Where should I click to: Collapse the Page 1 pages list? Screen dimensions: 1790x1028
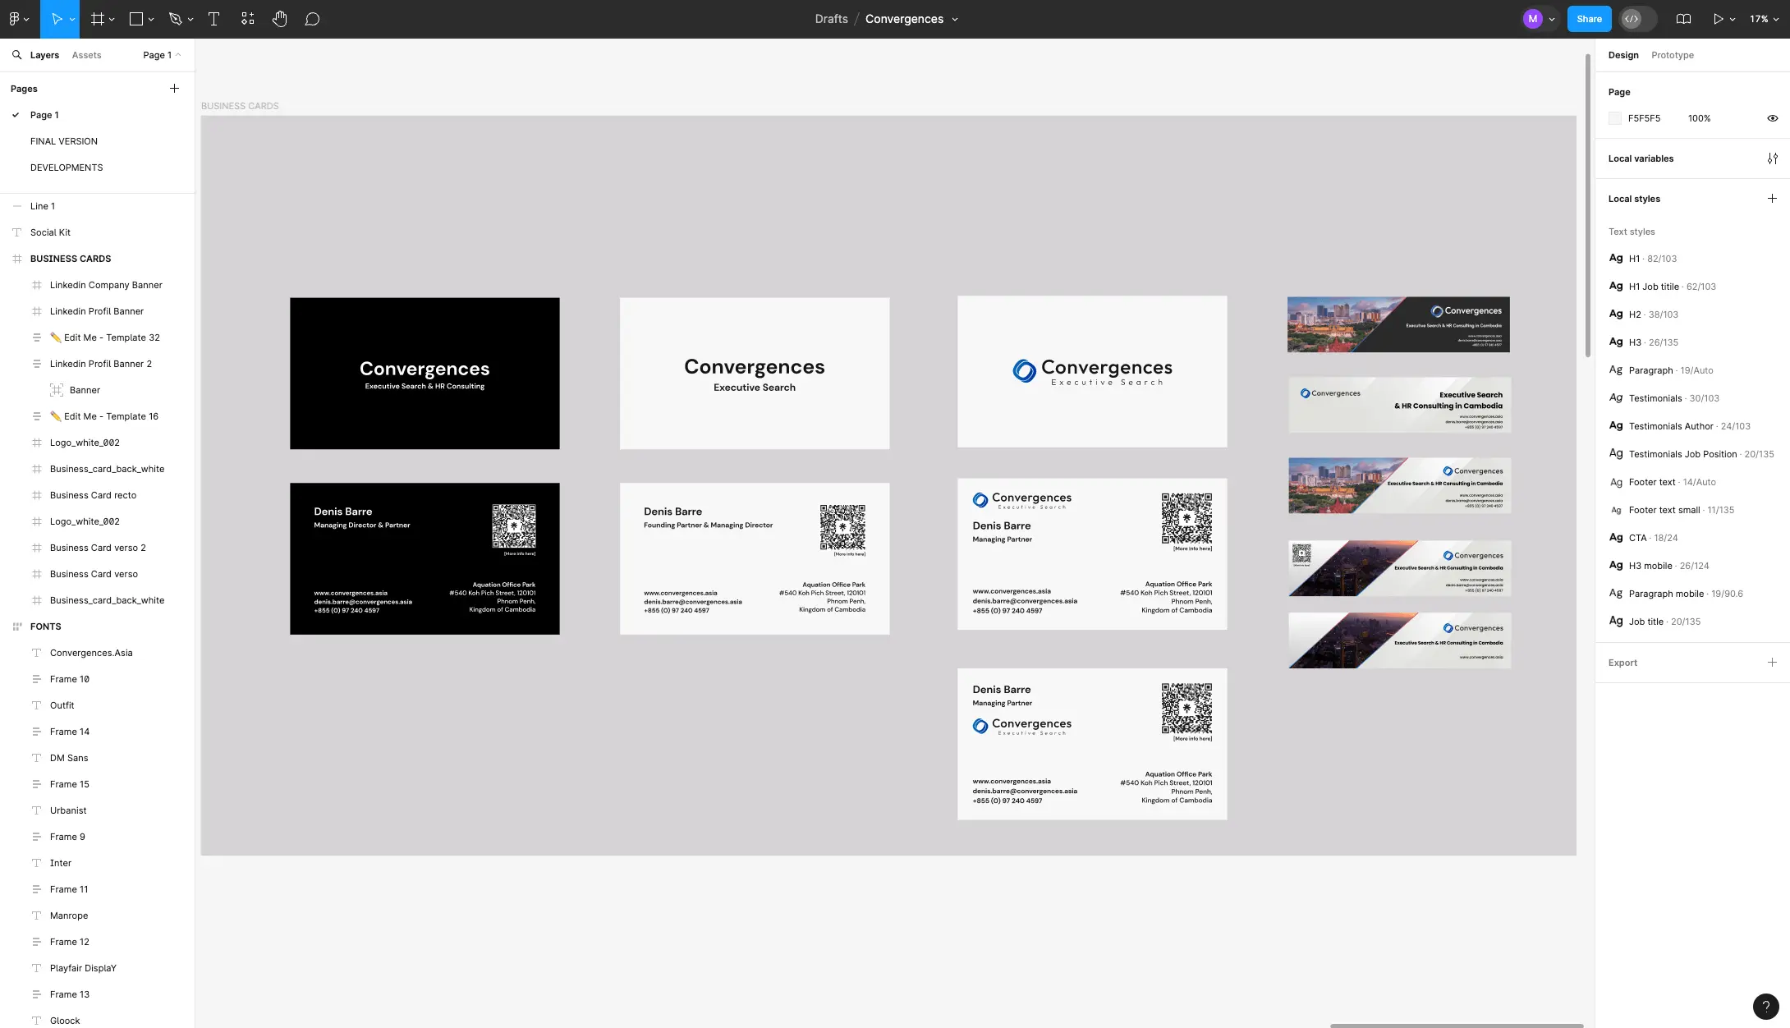(x=162, y=55)
